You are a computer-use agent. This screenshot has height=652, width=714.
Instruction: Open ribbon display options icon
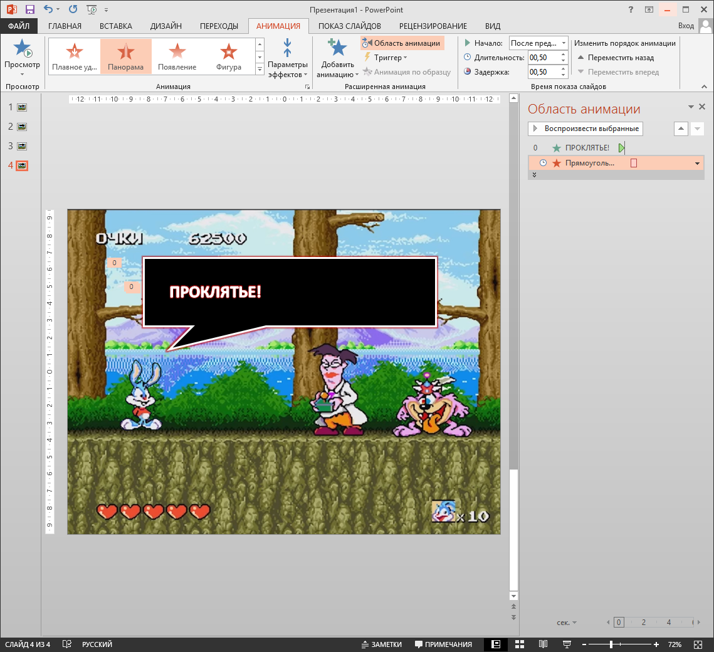coord(649,9)
